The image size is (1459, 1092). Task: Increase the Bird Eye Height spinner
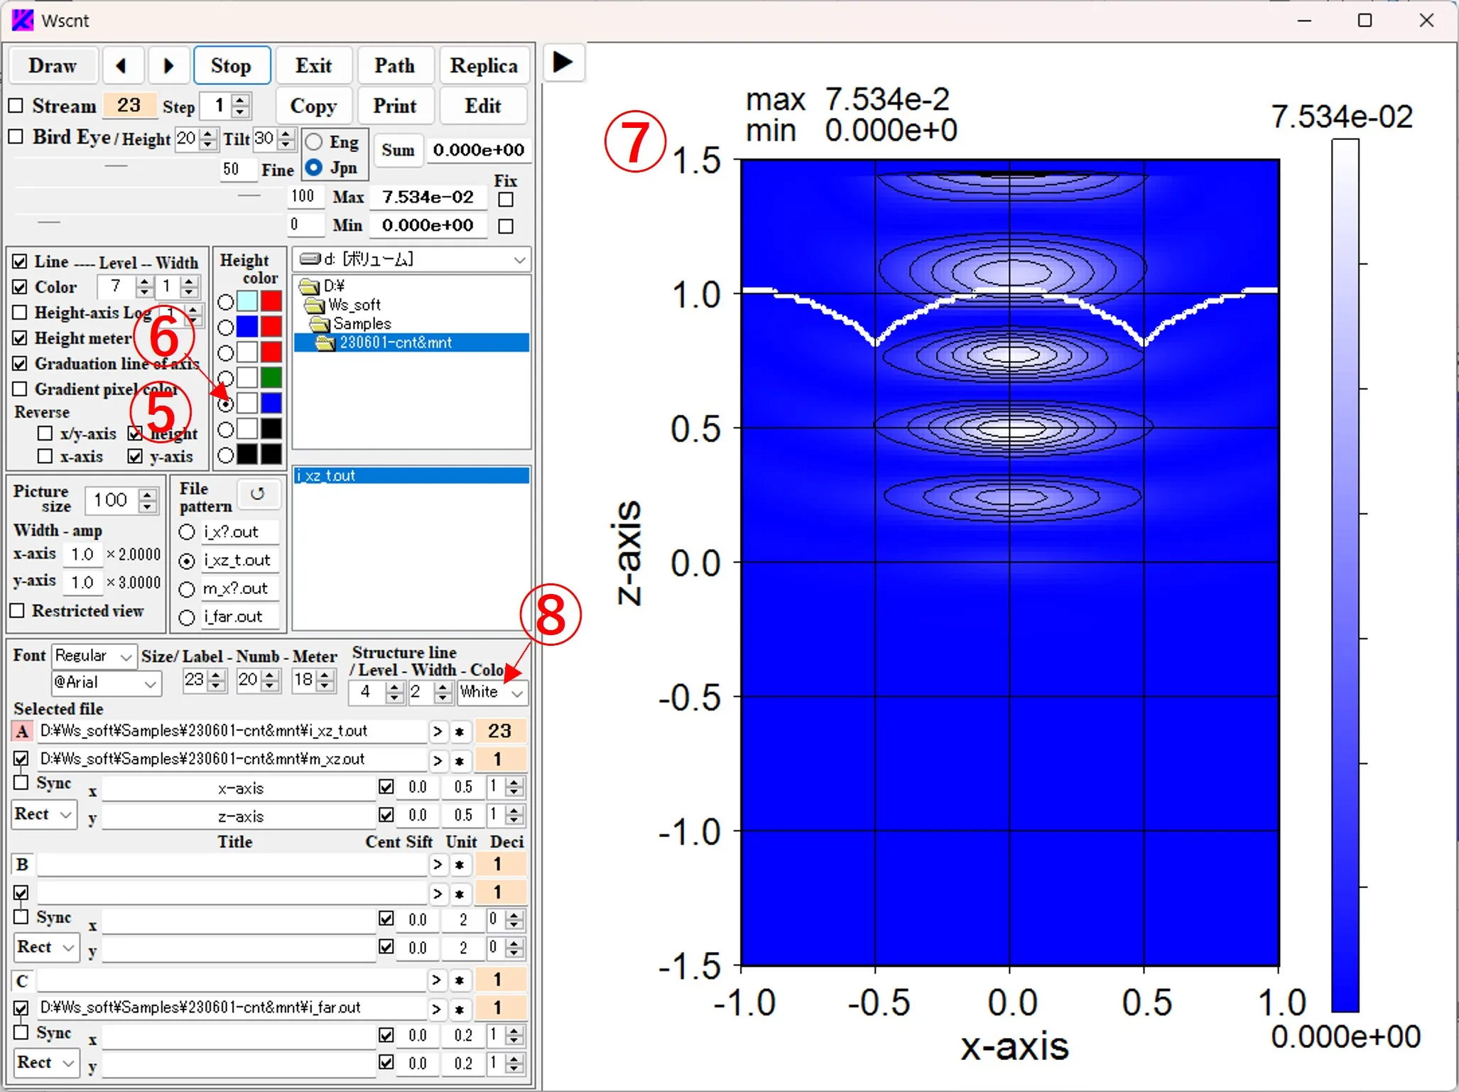tap(207, 133)
